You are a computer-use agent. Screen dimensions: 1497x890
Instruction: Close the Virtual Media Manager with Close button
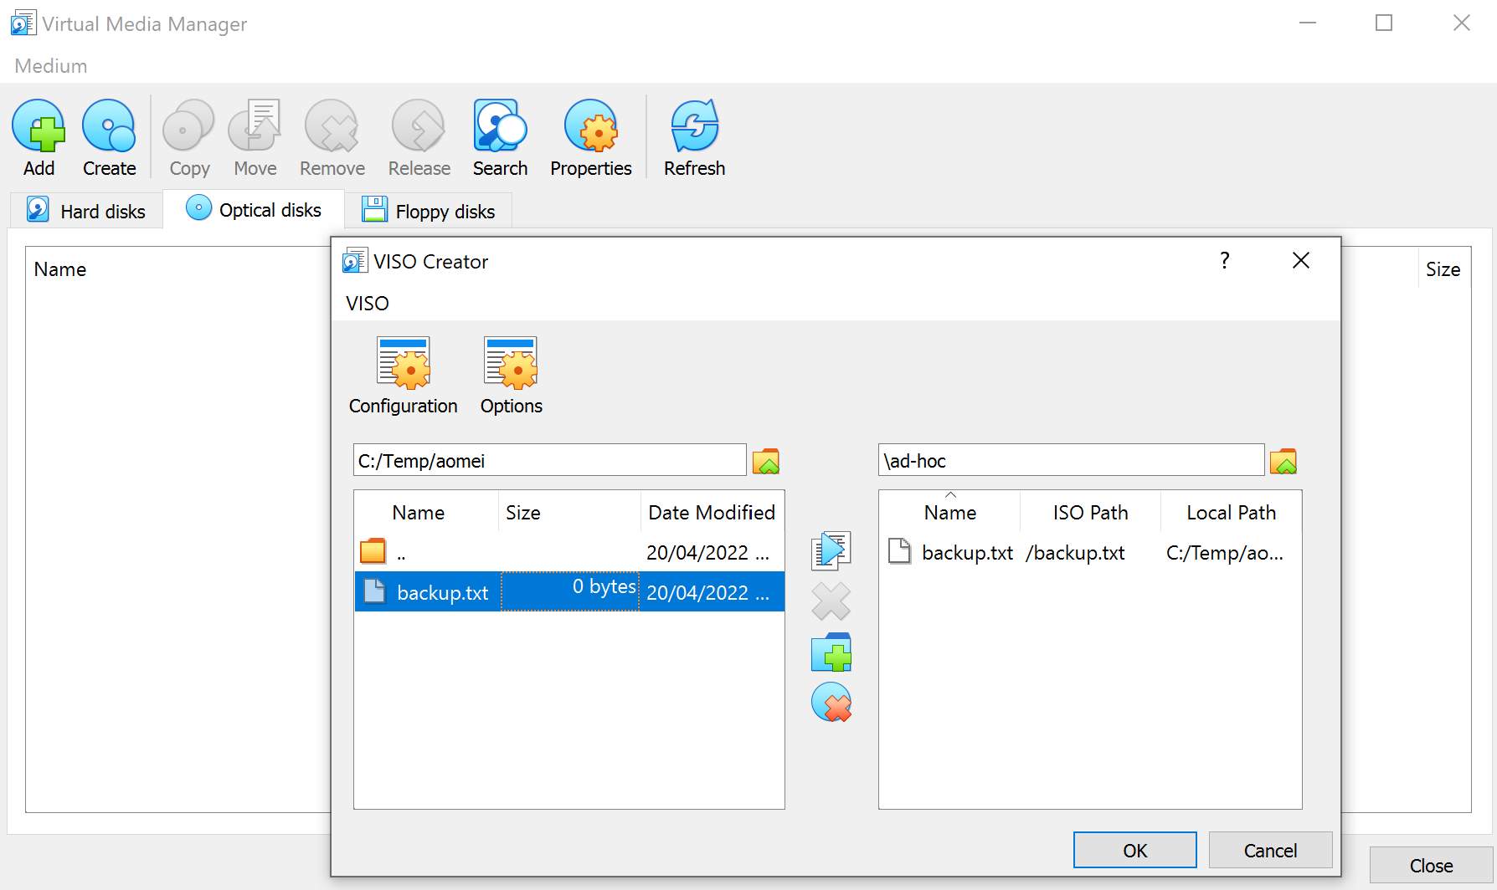(1431, 866)
